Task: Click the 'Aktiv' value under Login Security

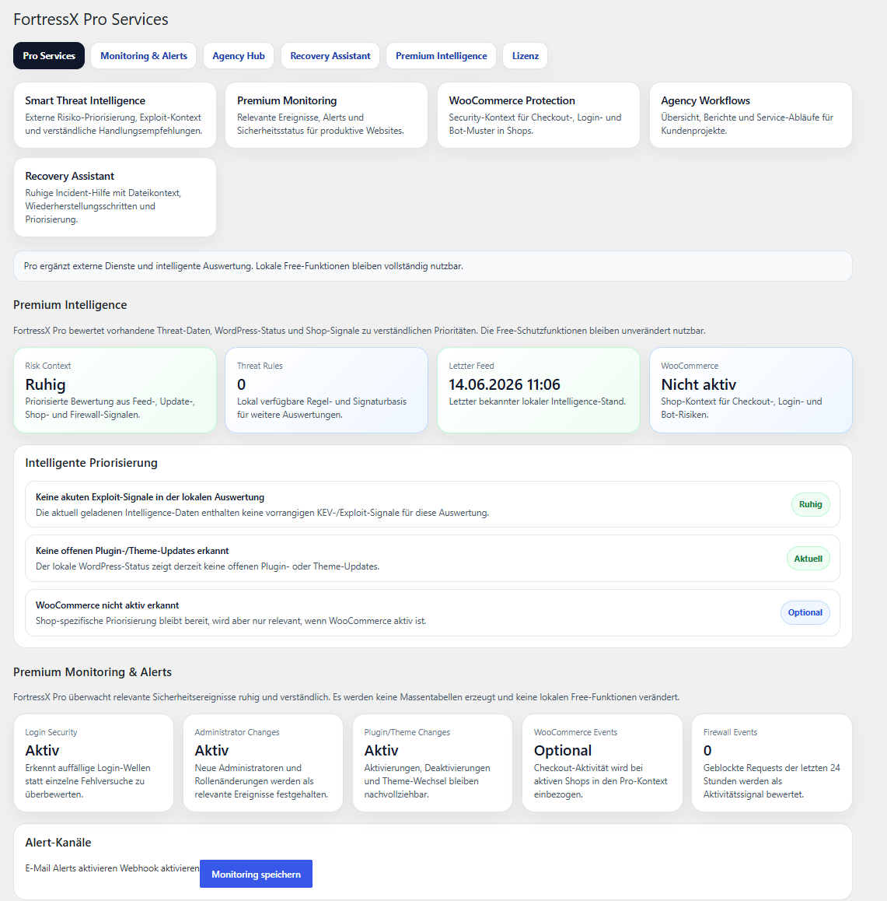Action: [x=42, y=751]
